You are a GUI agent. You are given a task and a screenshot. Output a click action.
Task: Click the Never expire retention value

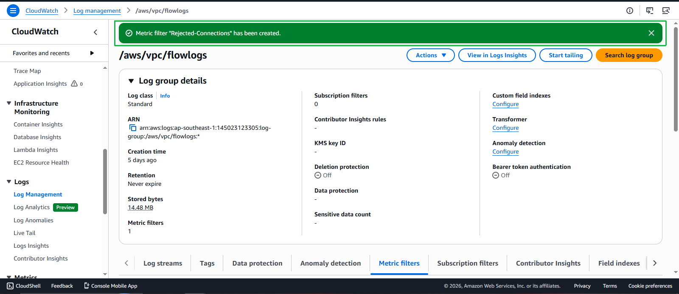[145, 184]
